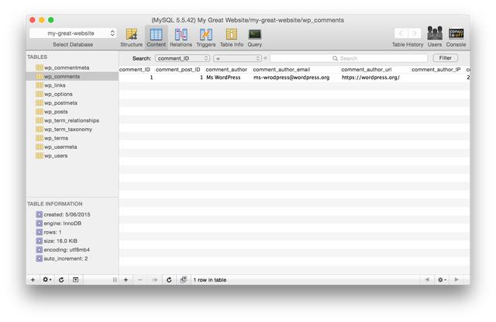Go back in Table History

(x=401, y=33)
